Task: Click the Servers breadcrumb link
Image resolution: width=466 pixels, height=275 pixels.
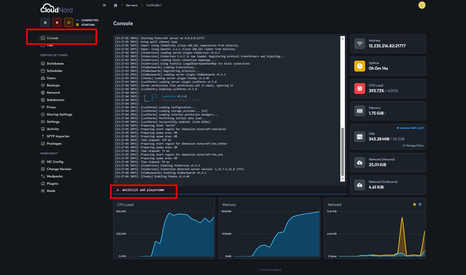Action: pos(132,5)
